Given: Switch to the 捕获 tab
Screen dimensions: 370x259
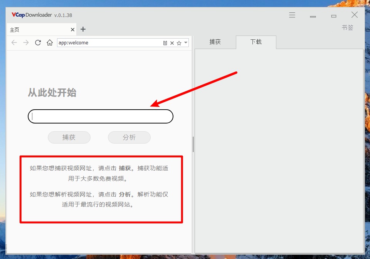Looking at the screenshot, I should point(215,42).
